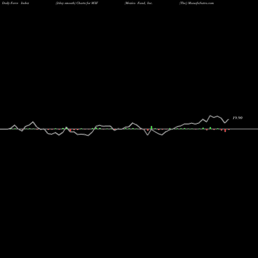The image size is (258, 258).
Task: Click the 'Daily Force Index' title text
Action: coord(15,3)
